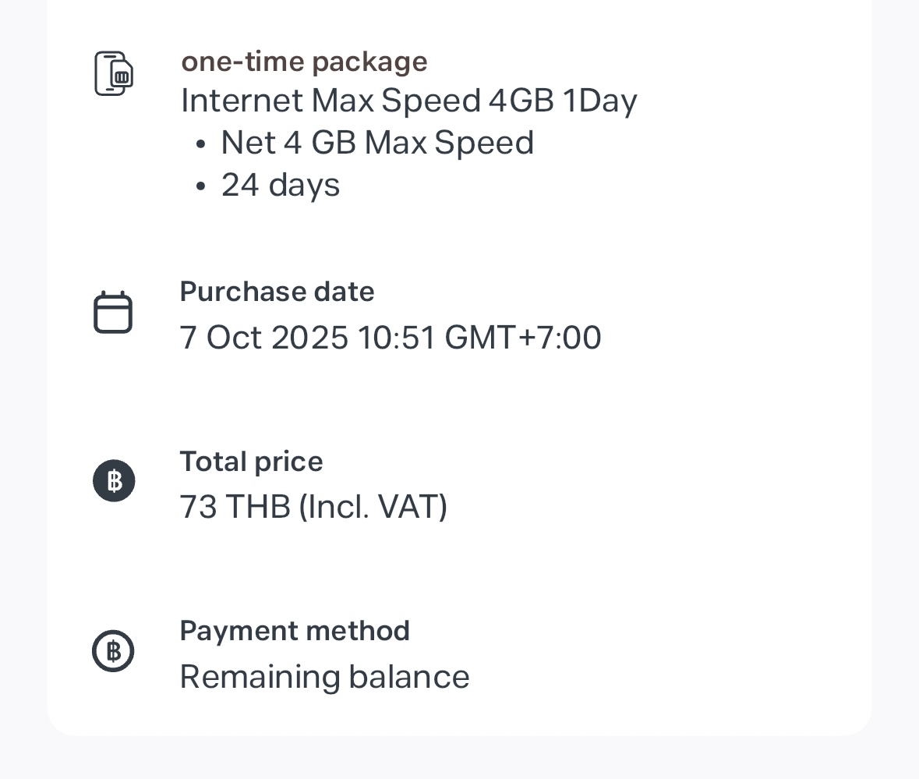919x779 pixels.
Task: Tap the "GMT+7:00" timezone text
Action: 522,338
